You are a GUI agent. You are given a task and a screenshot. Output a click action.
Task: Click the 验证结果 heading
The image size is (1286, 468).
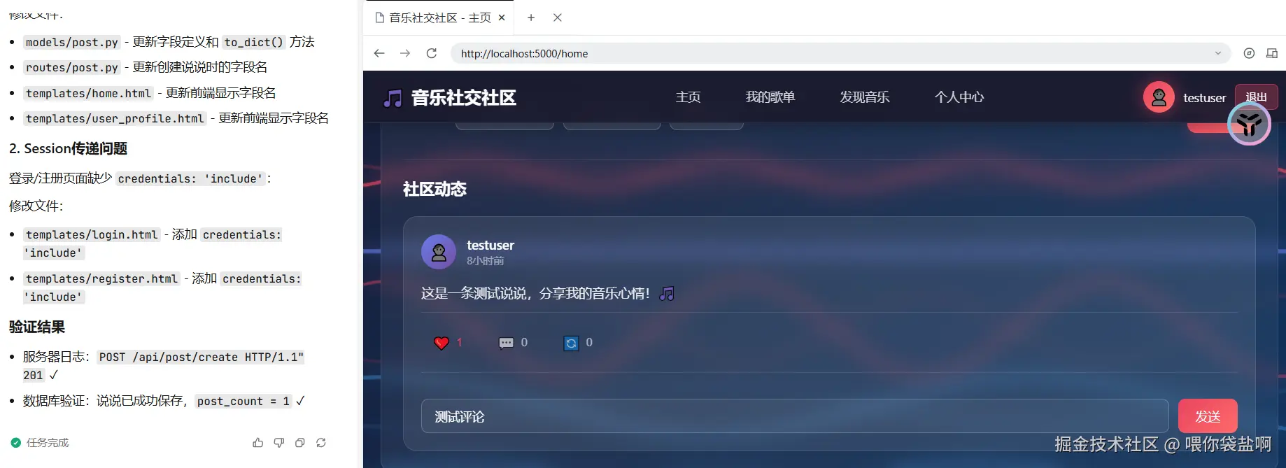[x=37, y=327]
